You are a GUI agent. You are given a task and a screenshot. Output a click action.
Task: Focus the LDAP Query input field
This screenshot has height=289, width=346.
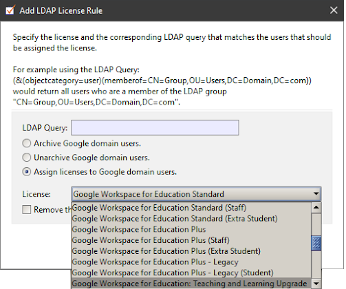click(155, 127)
